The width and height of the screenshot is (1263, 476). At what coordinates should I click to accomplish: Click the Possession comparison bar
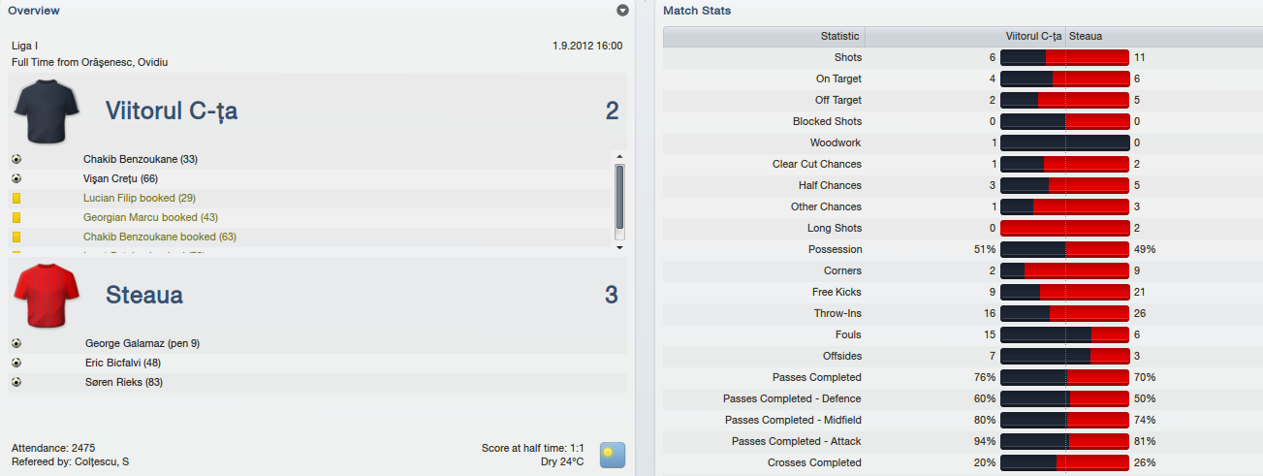pos(1064,249)
